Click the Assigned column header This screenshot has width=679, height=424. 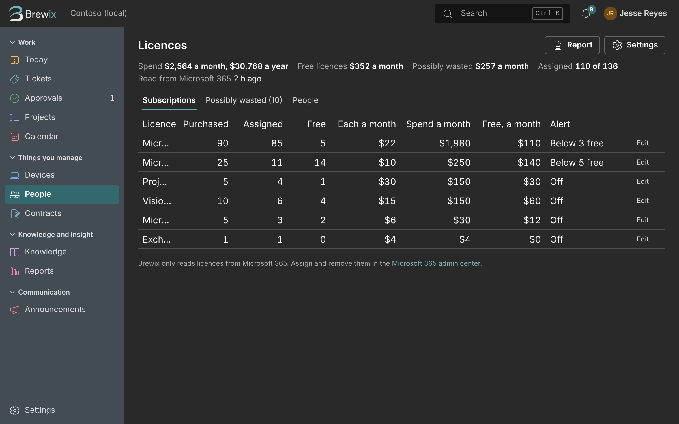[263, 124]
